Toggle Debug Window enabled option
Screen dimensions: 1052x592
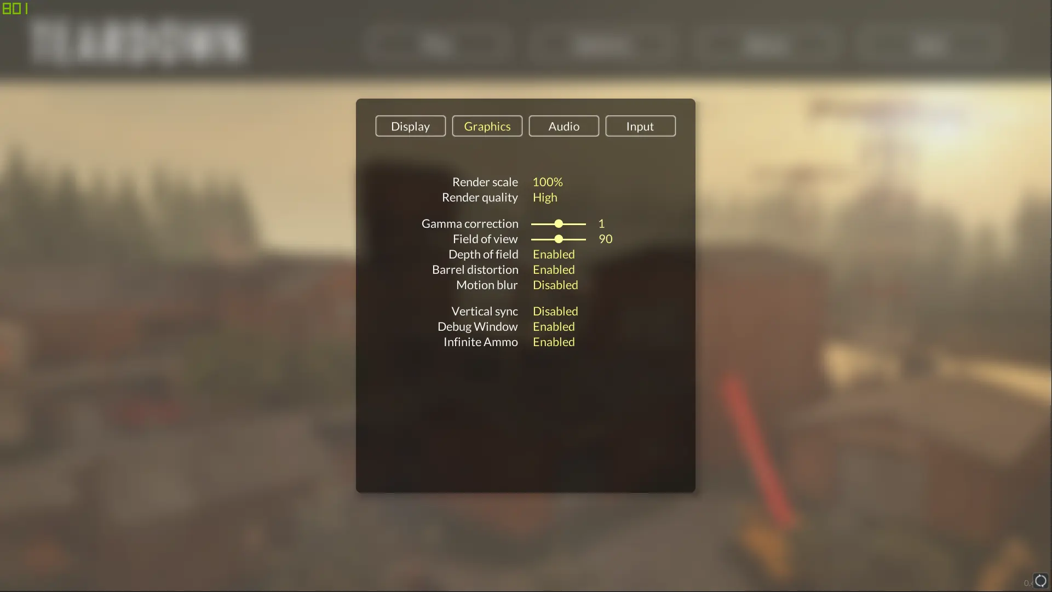[x=554, y=327]
